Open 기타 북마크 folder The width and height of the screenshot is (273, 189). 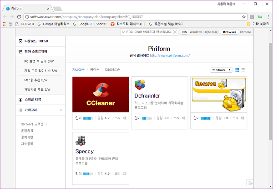tap(258, 24)
